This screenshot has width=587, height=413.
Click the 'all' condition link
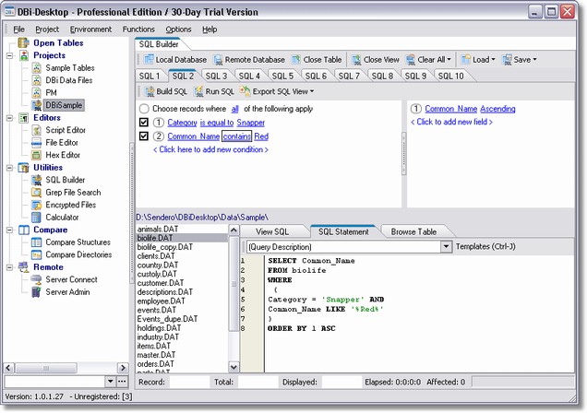click(234, 109)
